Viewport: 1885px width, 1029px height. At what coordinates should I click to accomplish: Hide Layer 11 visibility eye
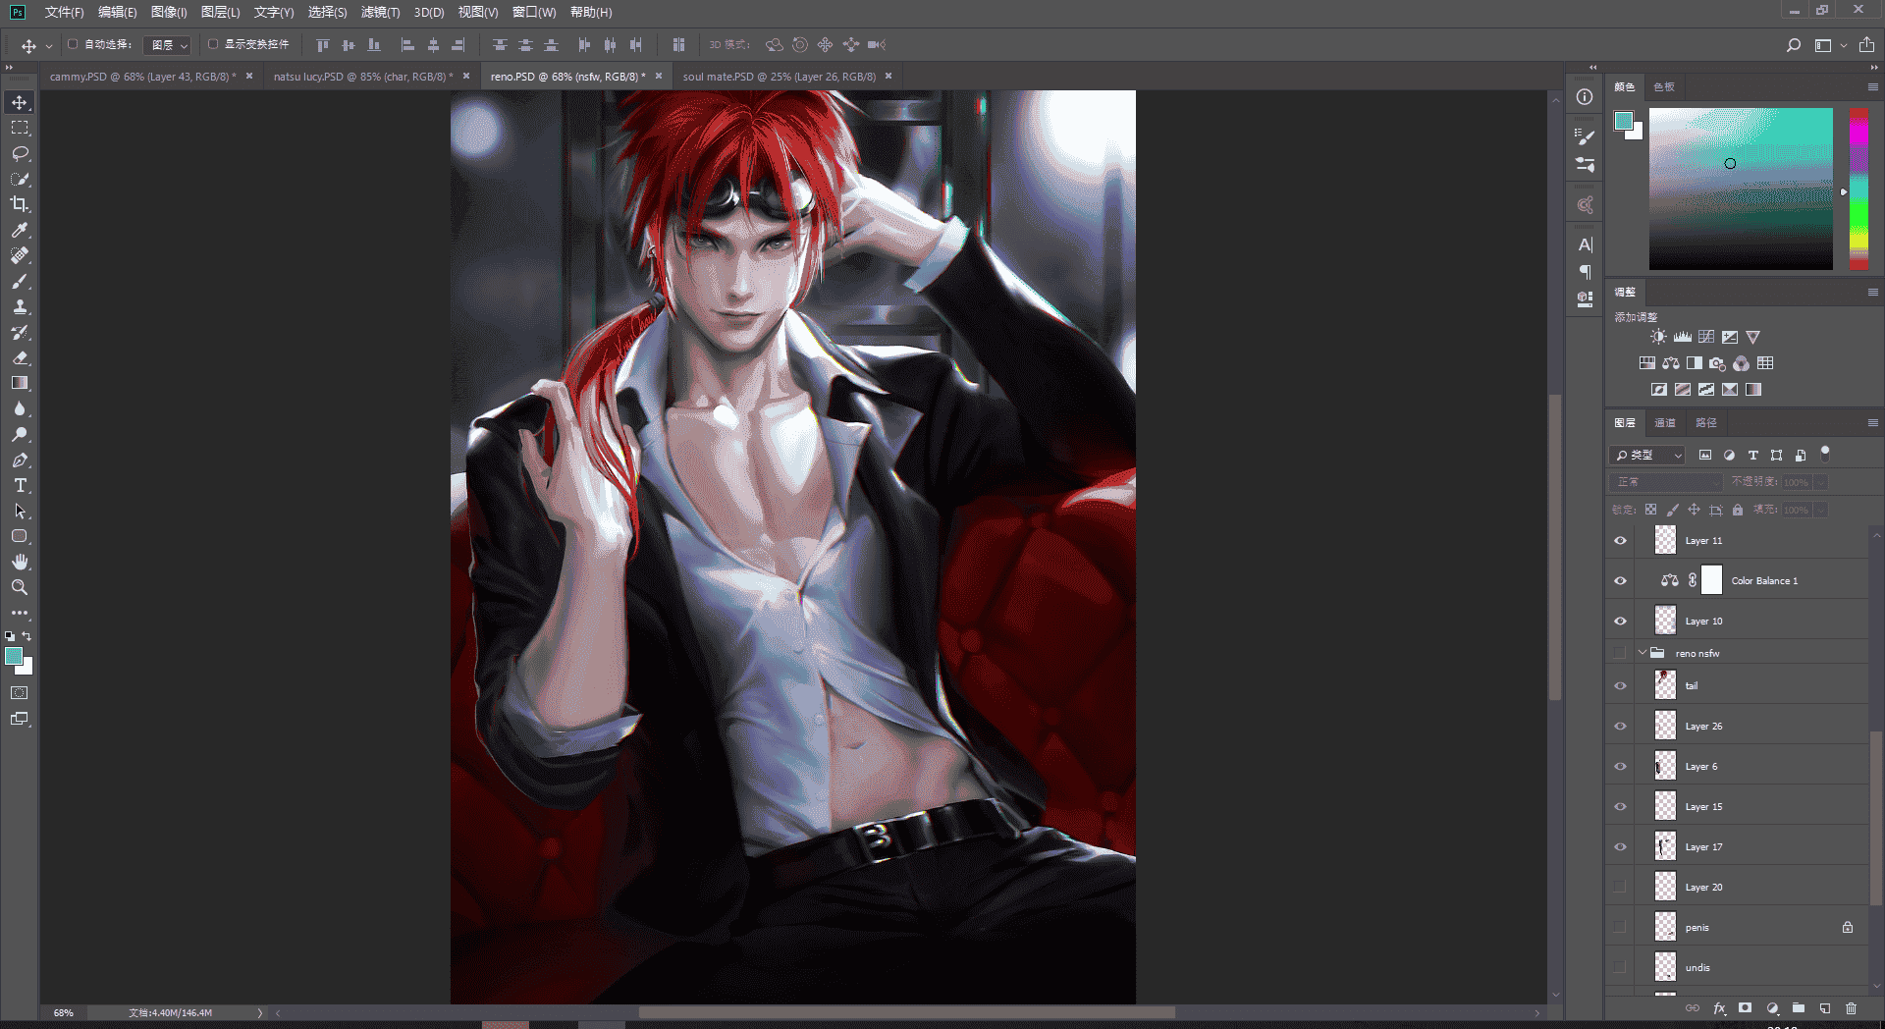pyautogui.click(x=1620, y=541)
